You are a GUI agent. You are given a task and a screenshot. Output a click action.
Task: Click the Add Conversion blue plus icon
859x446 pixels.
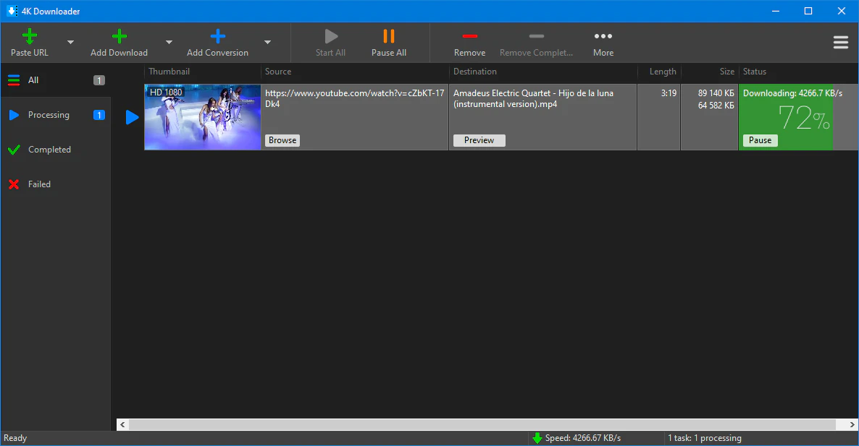pyautogui.click(x=217, y=37)
